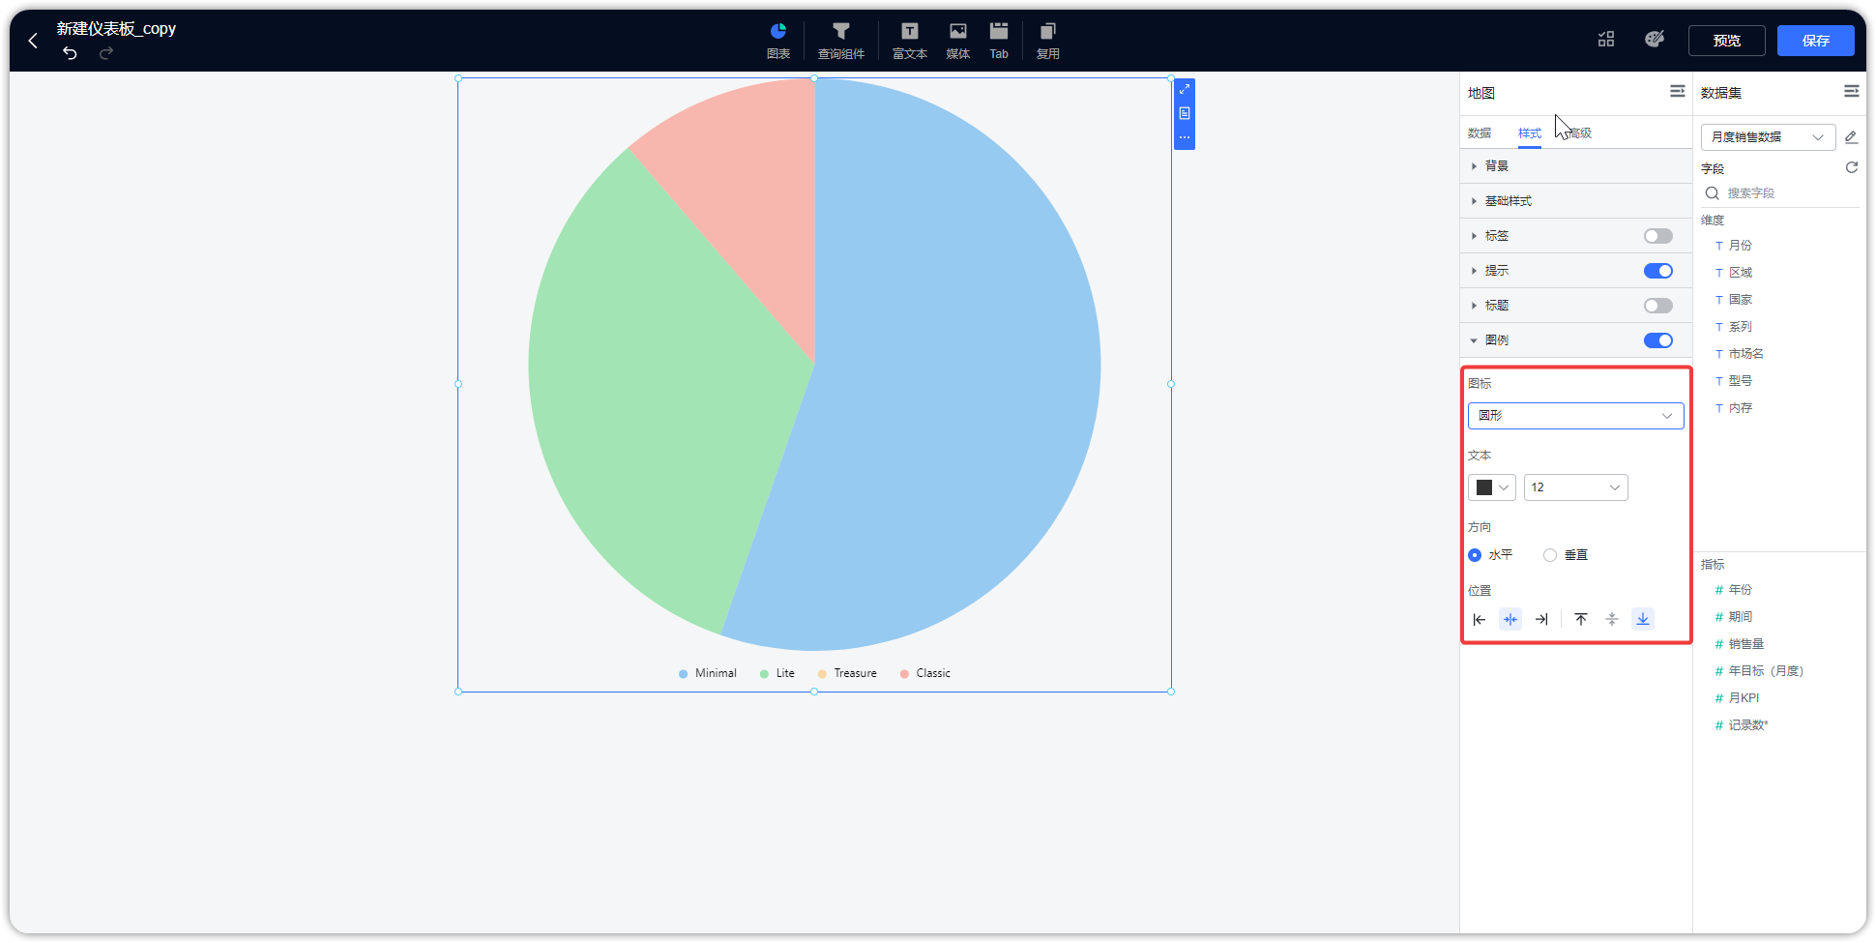Align legend to the top
The height and width of the screenshot is (943, 1876).
pos(1581,619)
